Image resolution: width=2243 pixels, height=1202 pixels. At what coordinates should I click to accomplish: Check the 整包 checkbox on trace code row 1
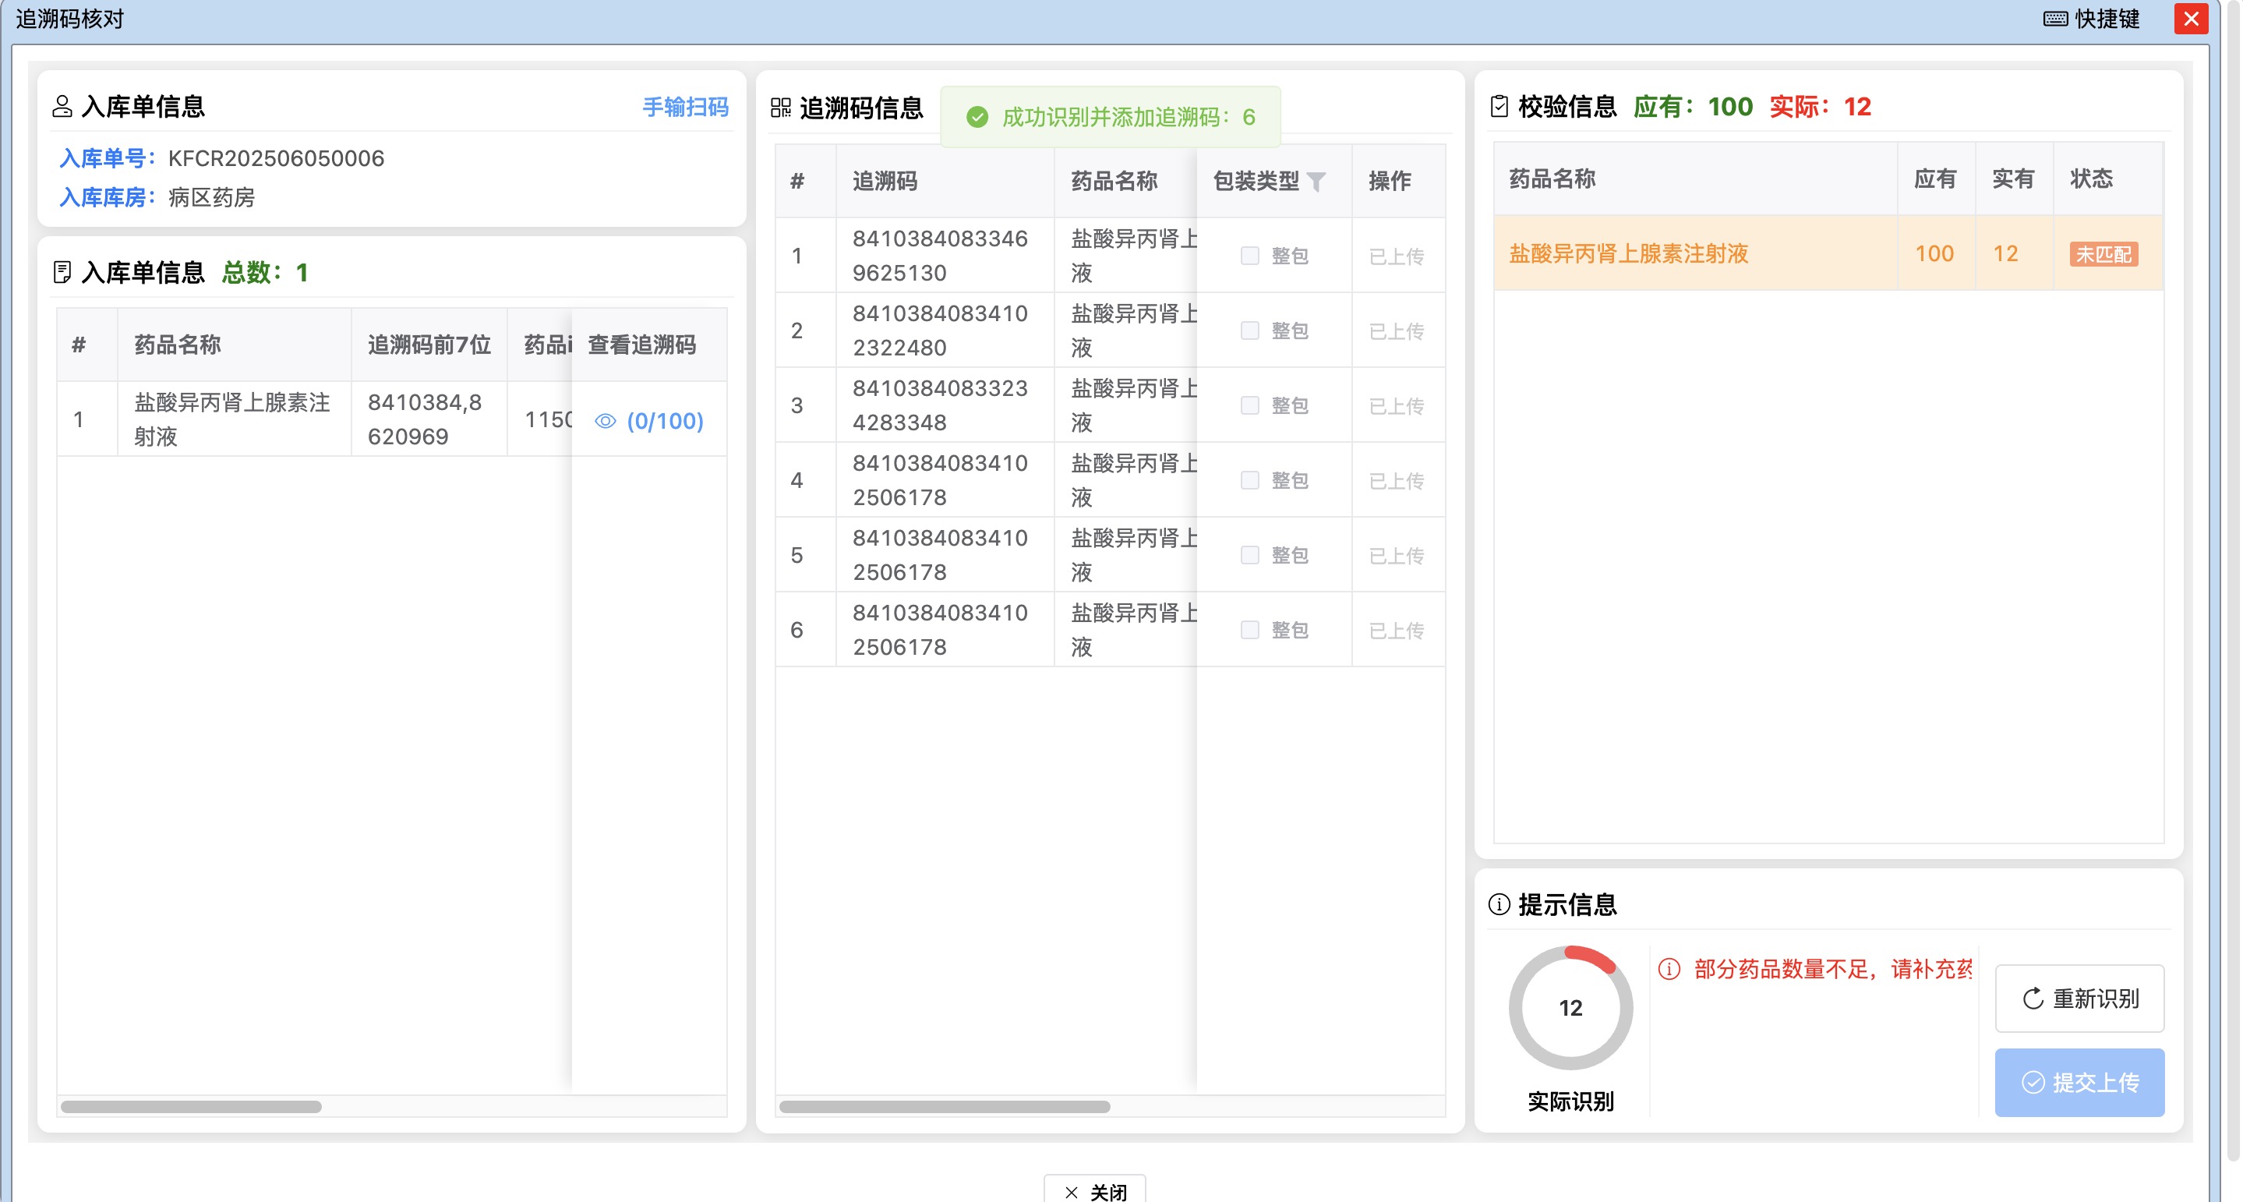tap(1251, 254)
